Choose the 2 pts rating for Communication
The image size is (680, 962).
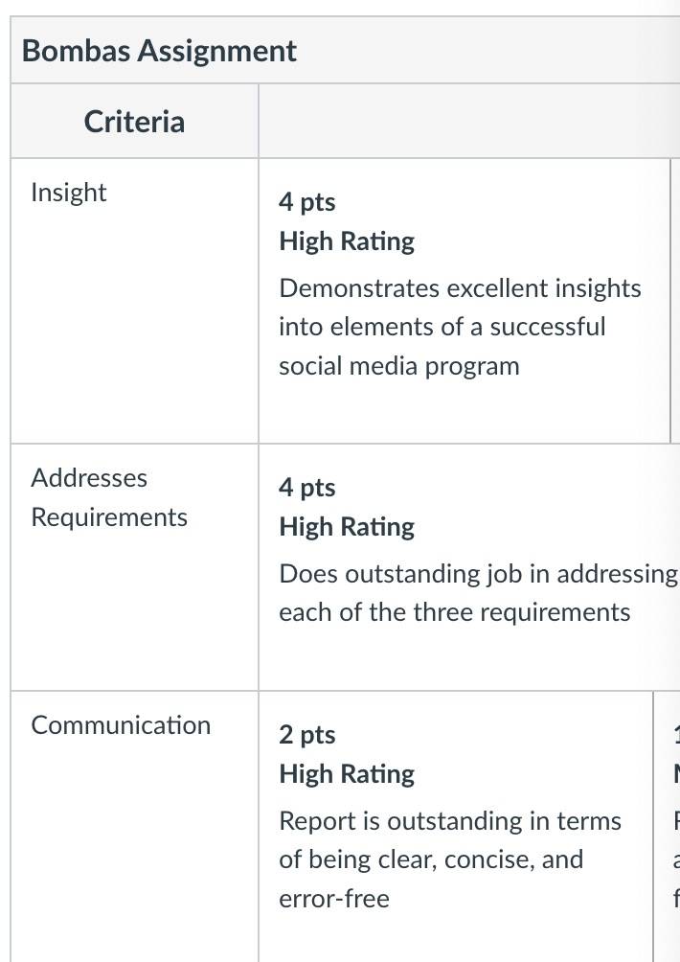[307, 735]
